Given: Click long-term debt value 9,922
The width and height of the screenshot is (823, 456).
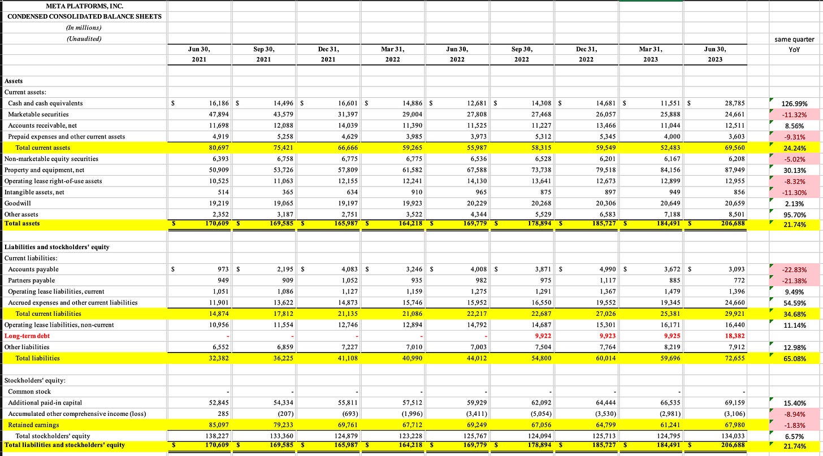Looking at the screenshot, I should (543, 336).
